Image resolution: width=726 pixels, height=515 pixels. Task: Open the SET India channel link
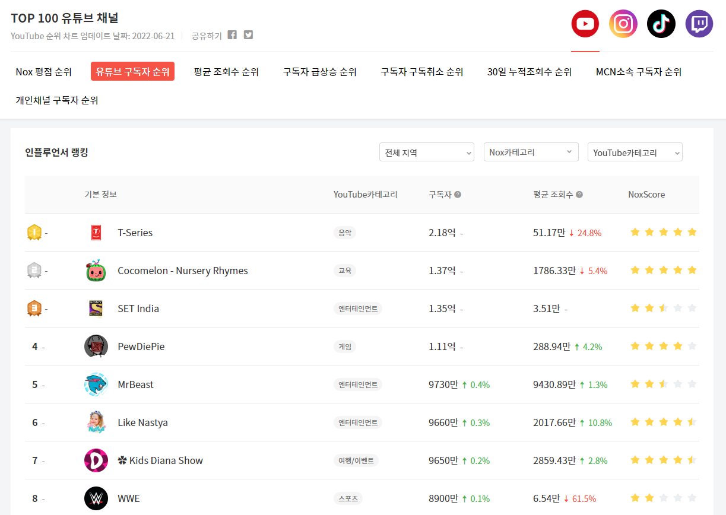coord(138,309)
